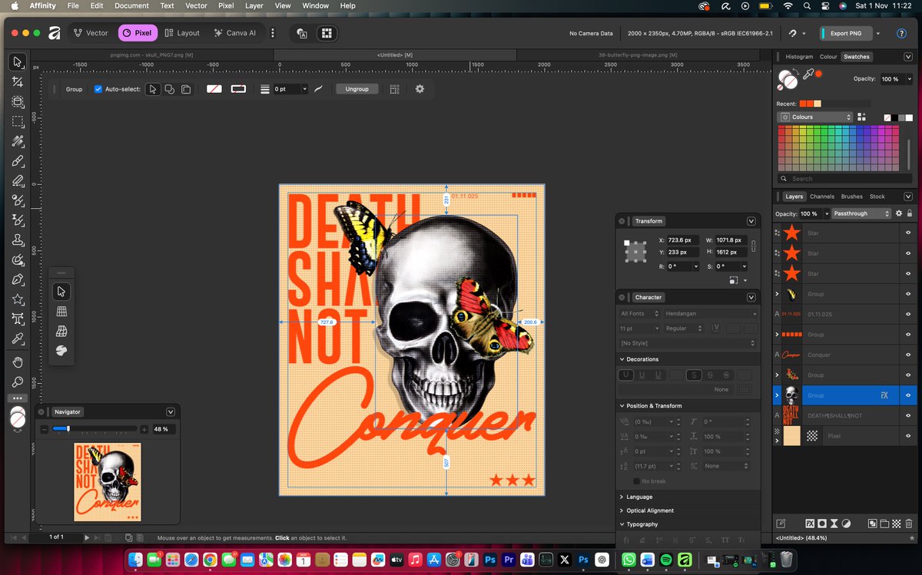Image resolution: width=922 pixels, height=575 pixels.
Task: Open the Passthrough blend mode dropdown
Action: click(x=862, y=213)
